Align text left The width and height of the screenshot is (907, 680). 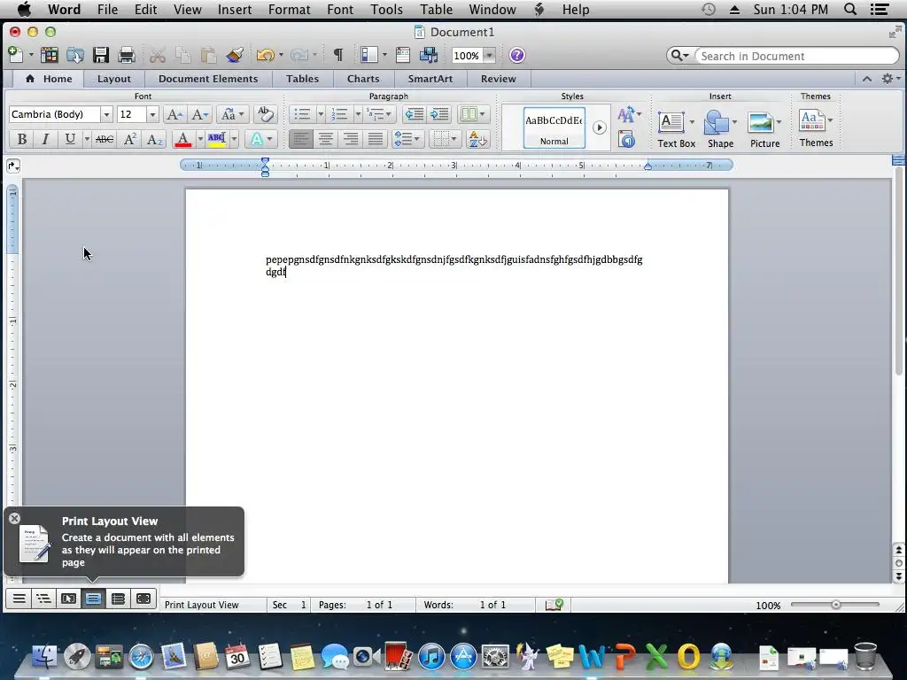coord(301,139)
